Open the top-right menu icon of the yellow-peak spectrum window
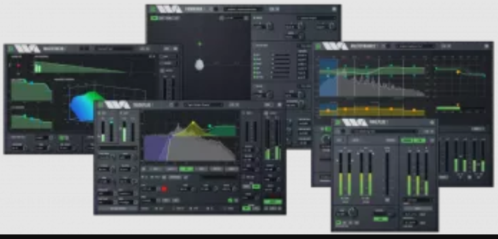The image size is (498, 239). click(279, 105)
